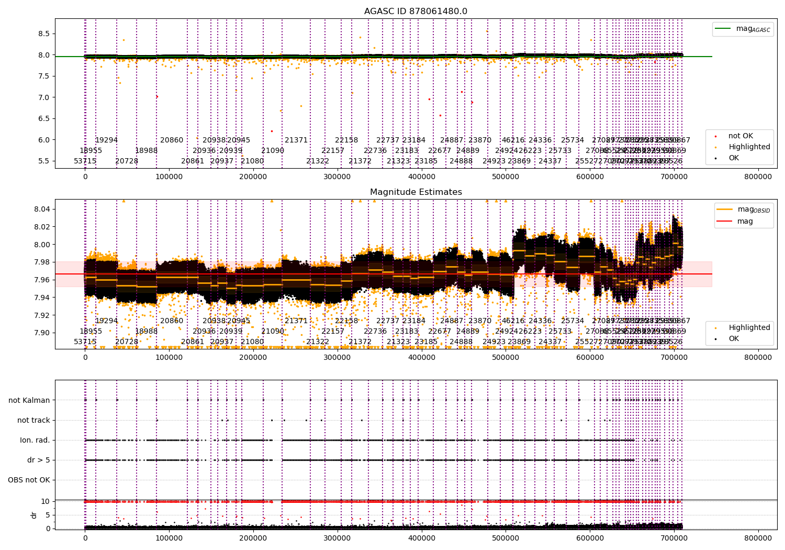Click the 'Magnitude Estimates' plot title
The image size is (785, 550).
[x=416, y=192]
